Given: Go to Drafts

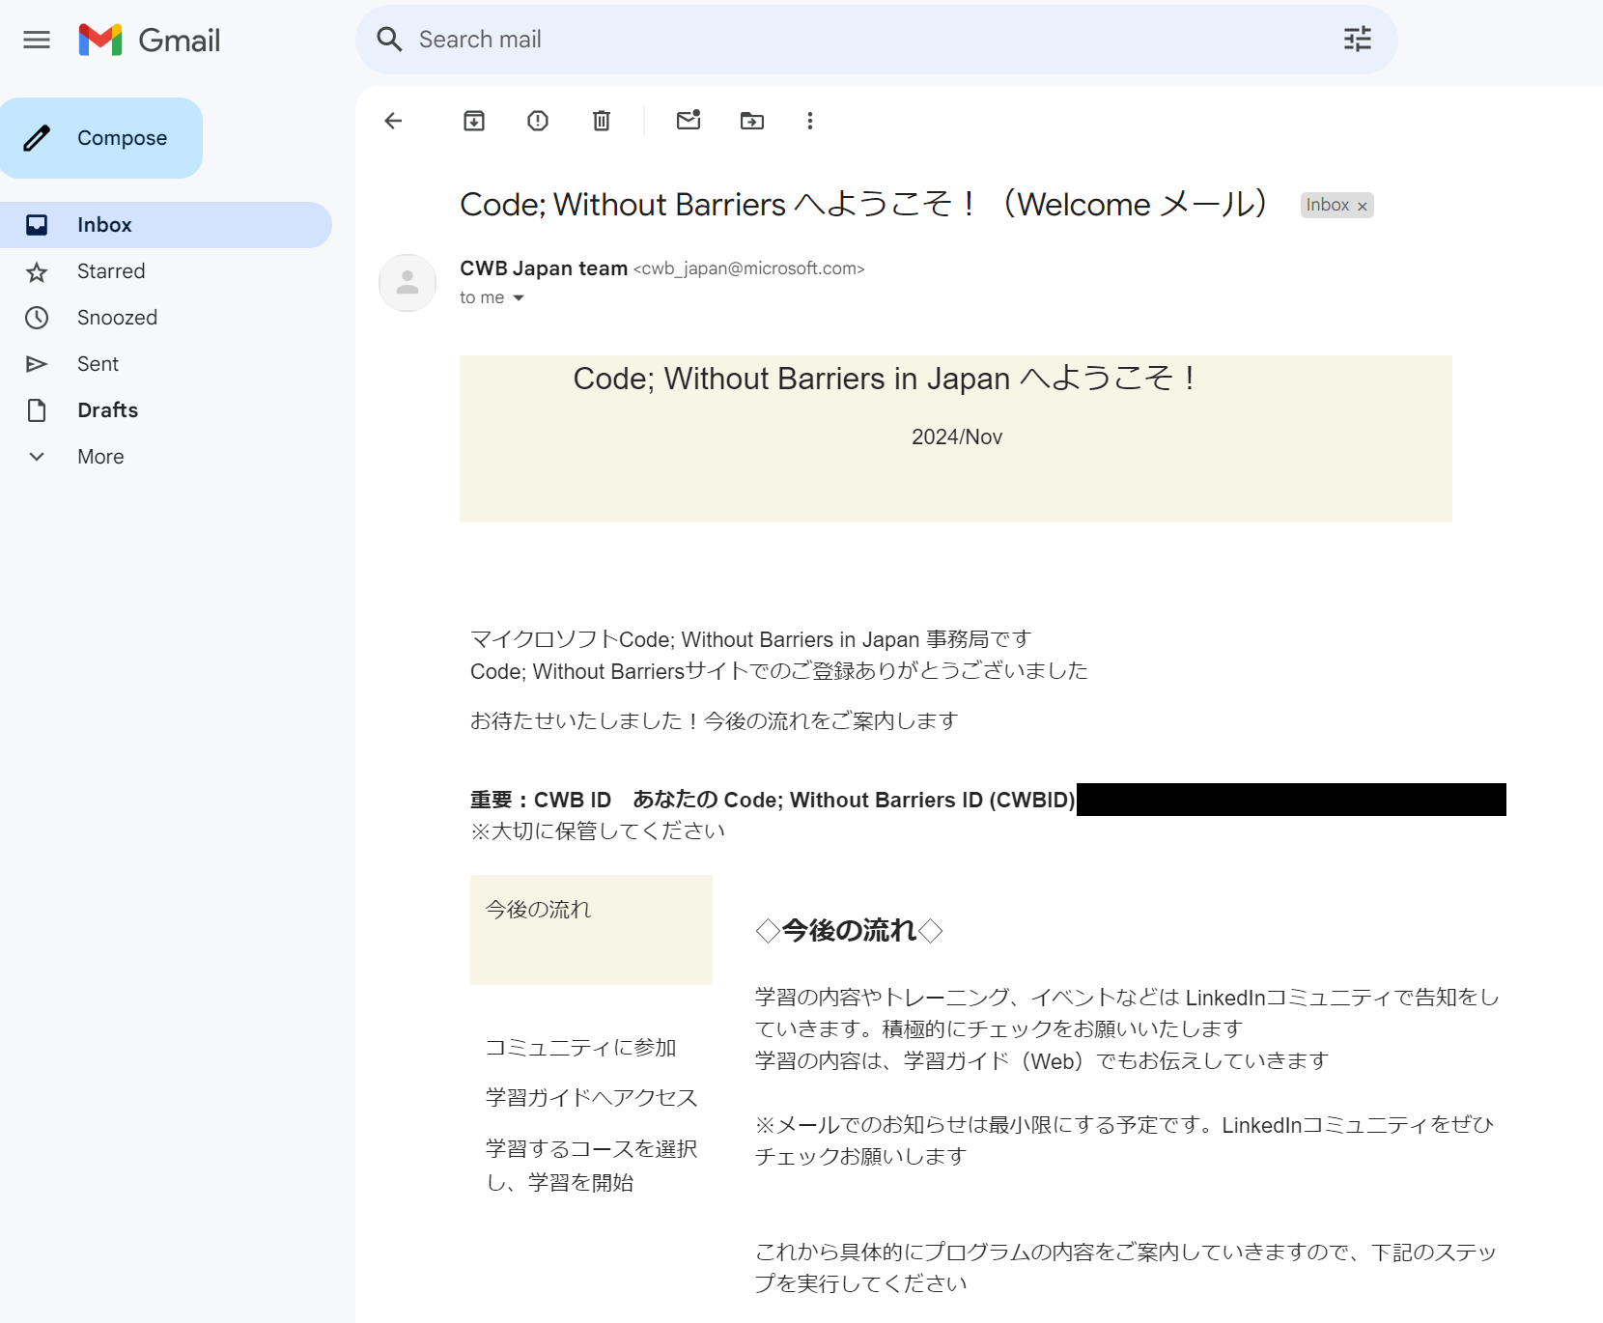Looking at the screenshot, I should click(x=107, y=409).
